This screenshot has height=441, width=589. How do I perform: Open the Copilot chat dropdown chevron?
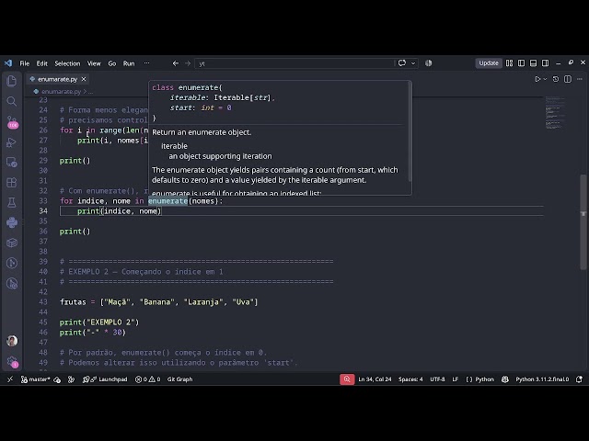coord(413,63)
